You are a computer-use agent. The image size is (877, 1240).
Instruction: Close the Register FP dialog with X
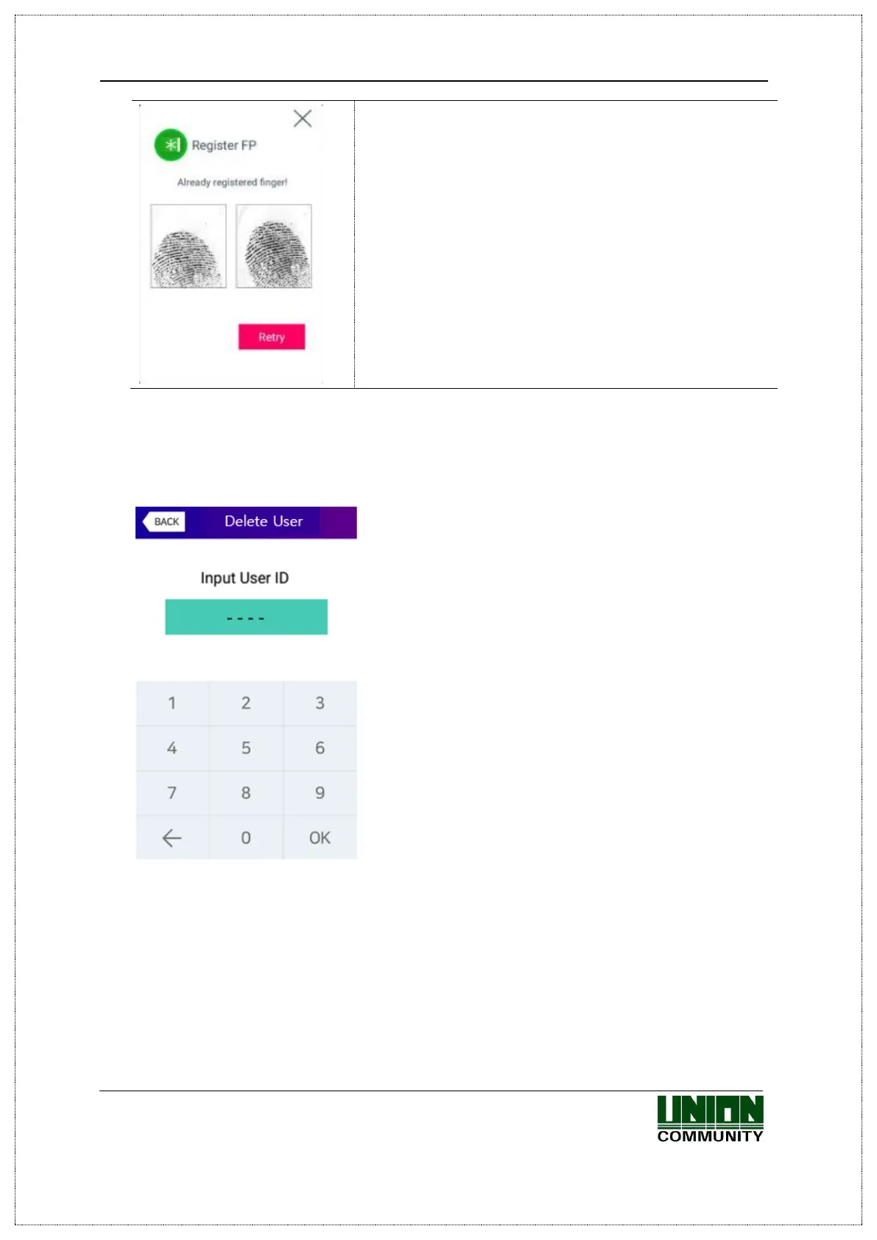[x=303, y=119]
